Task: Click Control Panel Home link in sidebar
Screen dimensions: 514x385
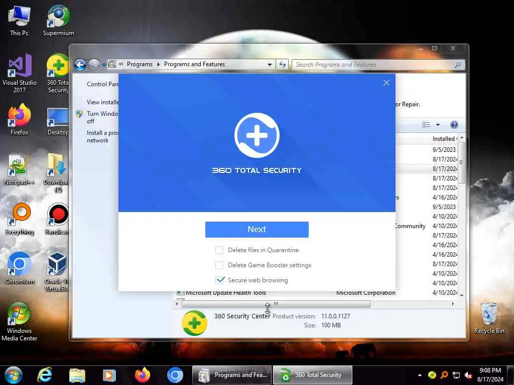Action: [x=102, y=84]
